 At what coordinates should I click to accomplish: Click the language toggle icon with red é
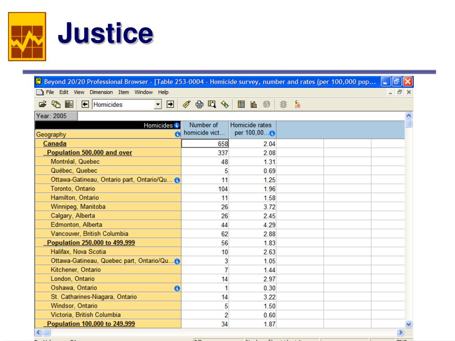(x=297, y=104)
